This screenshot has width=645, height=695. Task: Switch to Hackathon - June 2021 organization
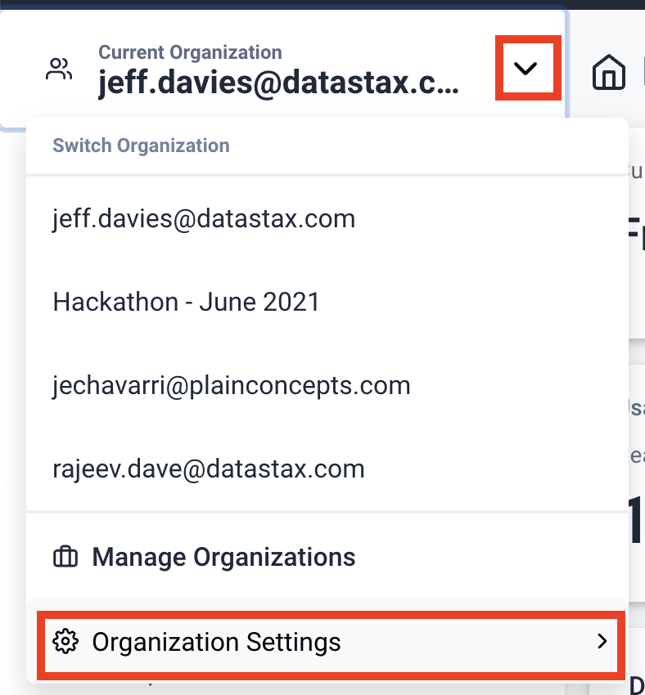(x=327, y=302)
